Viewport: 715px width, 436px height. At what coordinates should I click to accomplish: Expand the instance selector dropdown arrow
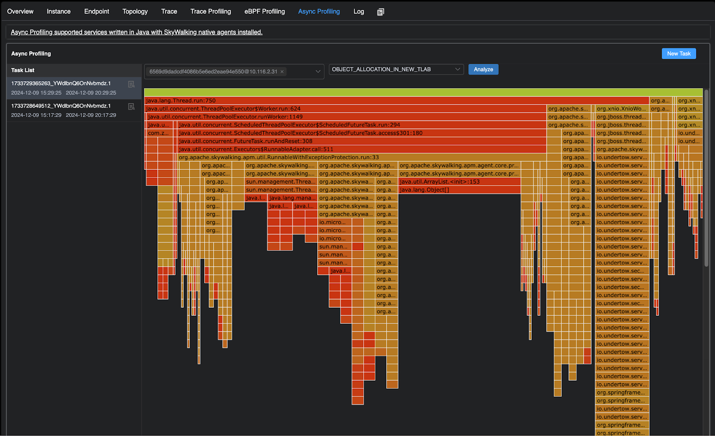(x=318, y=71)
